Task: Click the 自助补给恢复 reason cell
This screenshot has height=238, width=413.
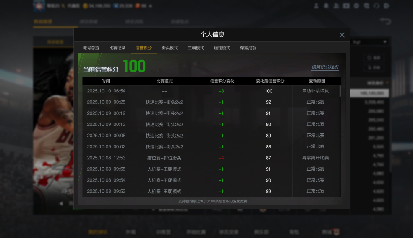Action: coord(315,91)
